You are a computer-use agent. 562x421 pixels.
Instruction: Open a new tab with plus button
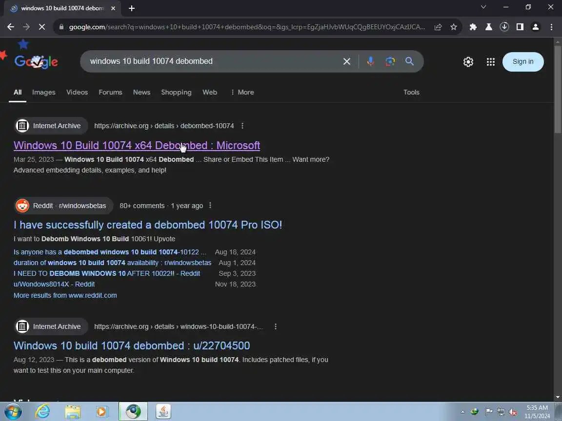(x=132, y=8)
